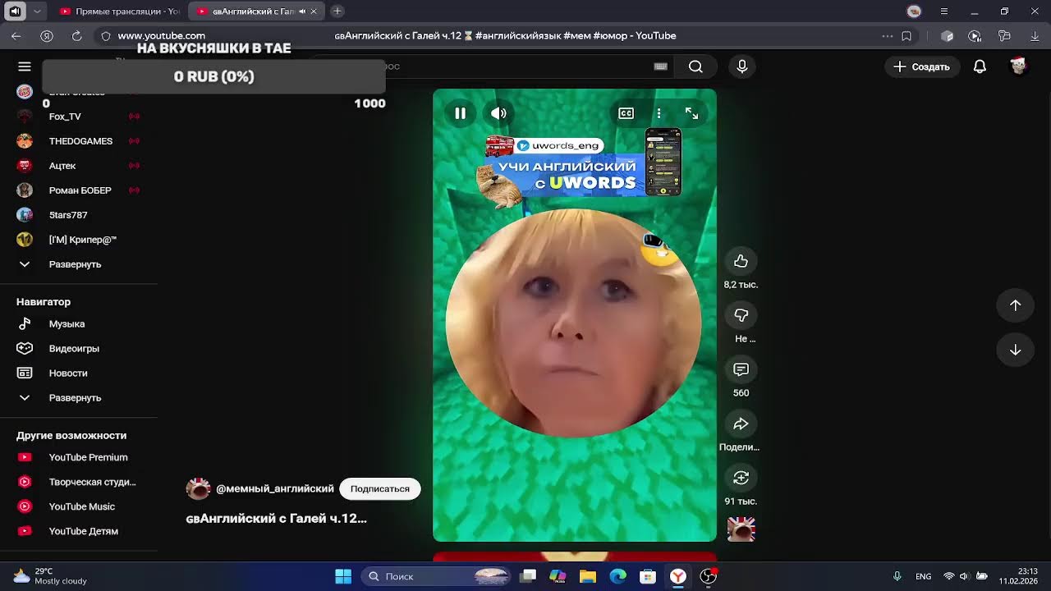Screen dimensions: 1051x591
Task: Open the Yandex home page button
Action: tap(47, 36)
